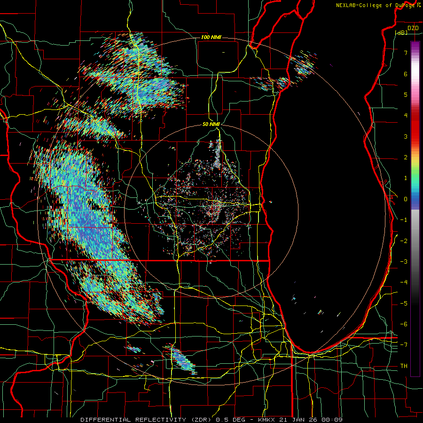423x423 pixels.
Task: Click the DIFFERENTIAL REFLECTIVITY (ZDR) product title
Action: coord(147,420)
